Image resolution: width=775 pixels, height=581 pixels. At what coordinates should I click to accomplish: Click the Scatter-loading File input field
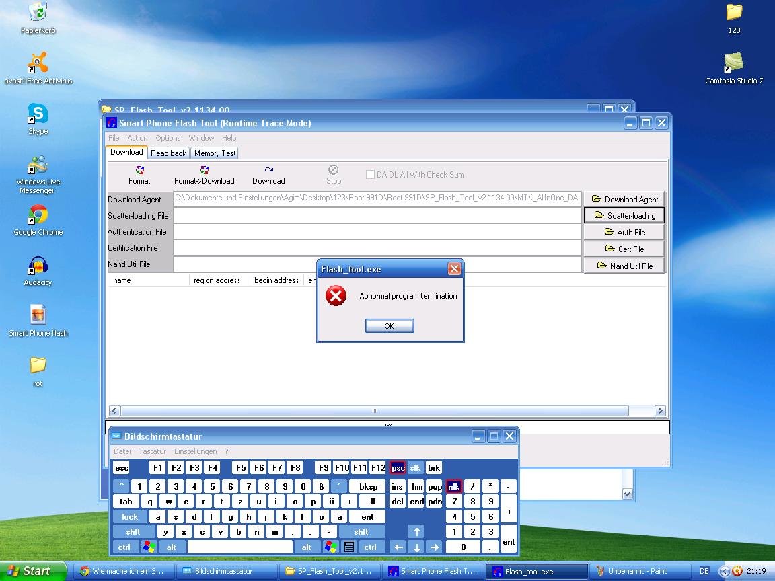point(377,215)
